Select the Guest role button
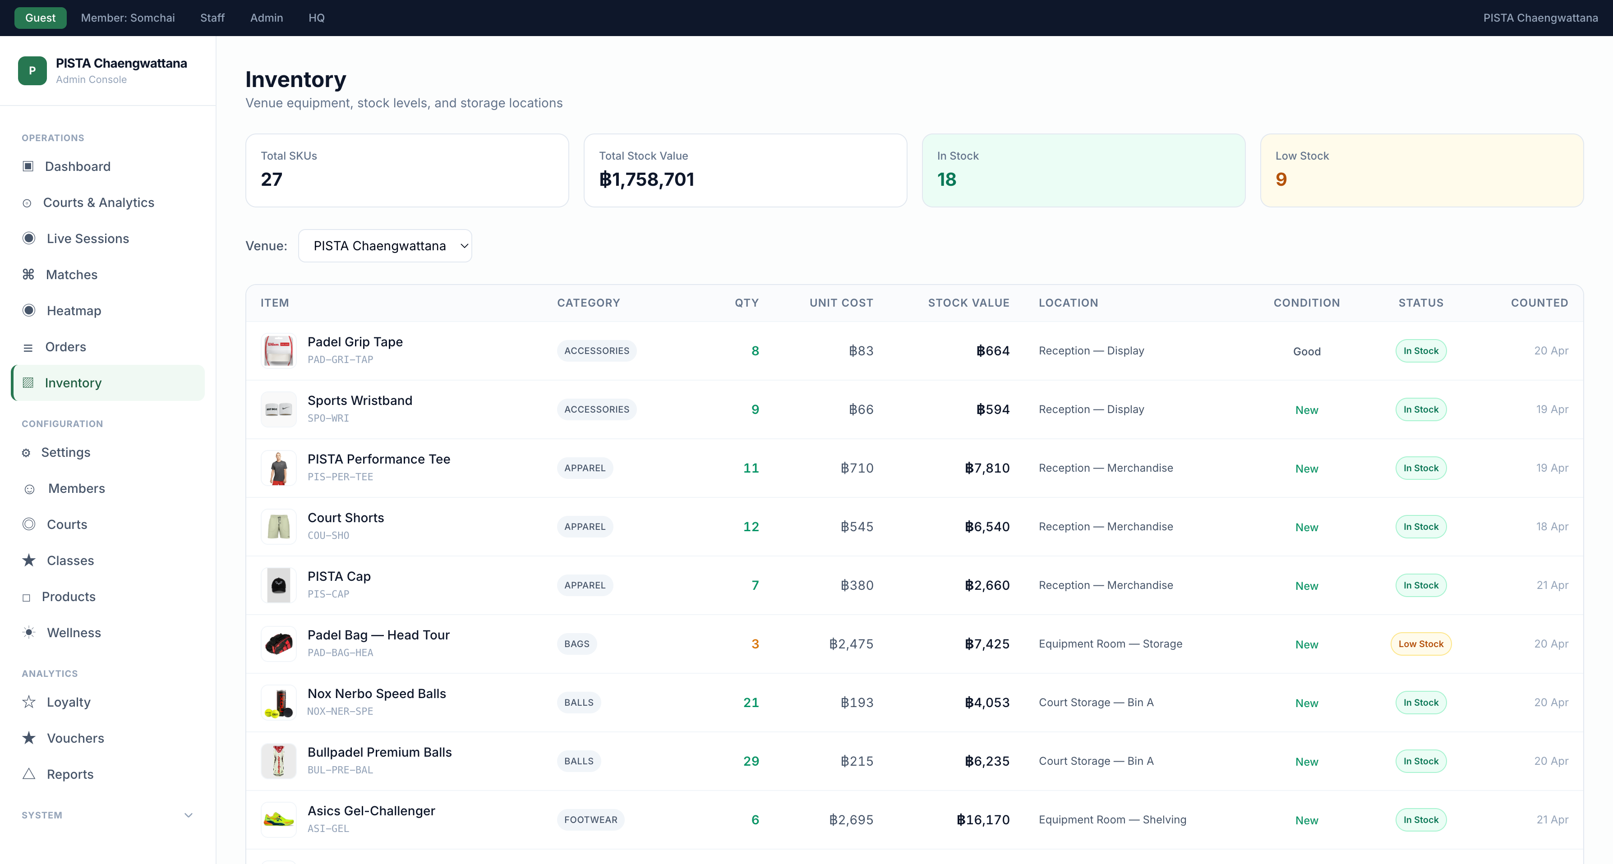The image size is (1613, 864). 40,18
